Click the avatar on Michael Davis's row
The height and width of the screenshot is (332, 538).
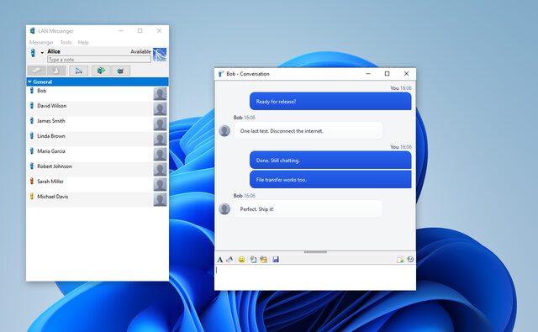tap(160, 199)
